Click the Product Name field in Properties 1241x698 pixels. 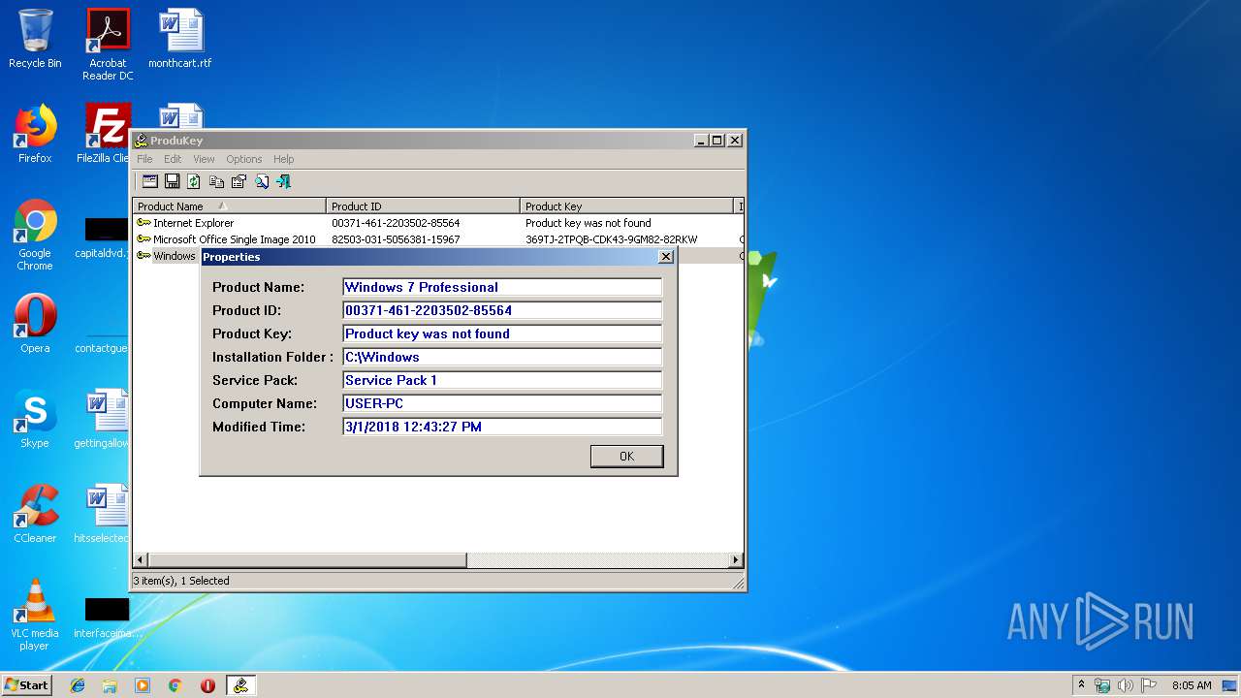click(x=502, y=287)
